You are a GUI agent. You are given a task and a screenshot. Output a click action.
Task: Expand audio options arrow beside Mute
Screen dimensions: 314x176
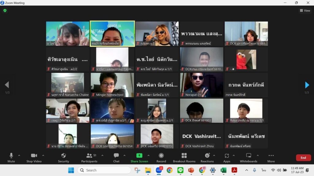pos(19,156)
